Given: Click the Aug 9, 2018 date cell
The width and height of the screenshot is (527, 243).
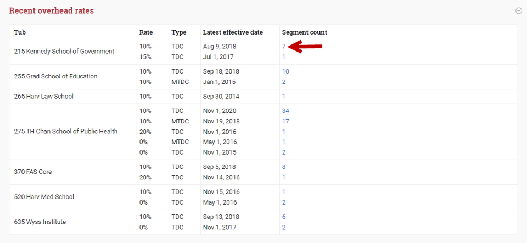Looking at the screenshot, I should pyautogui.click(x=220, y=46).
